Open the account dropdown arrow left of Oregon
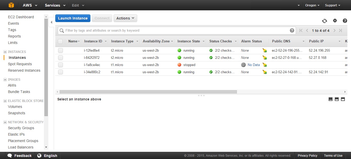 (x=299, y=5)
